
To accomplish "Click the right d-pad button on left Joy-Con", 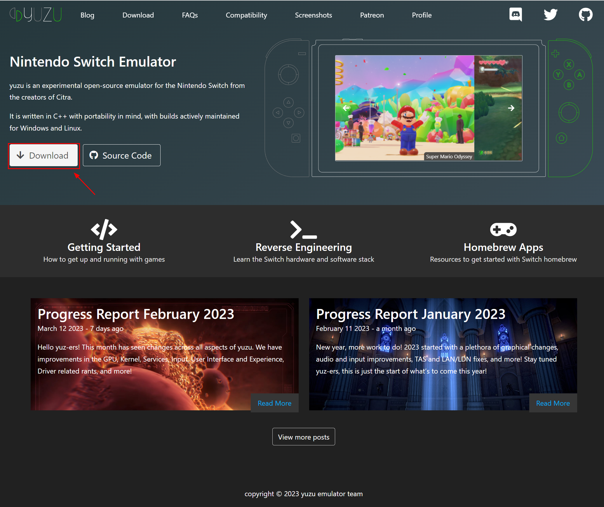I will point(299,112).
